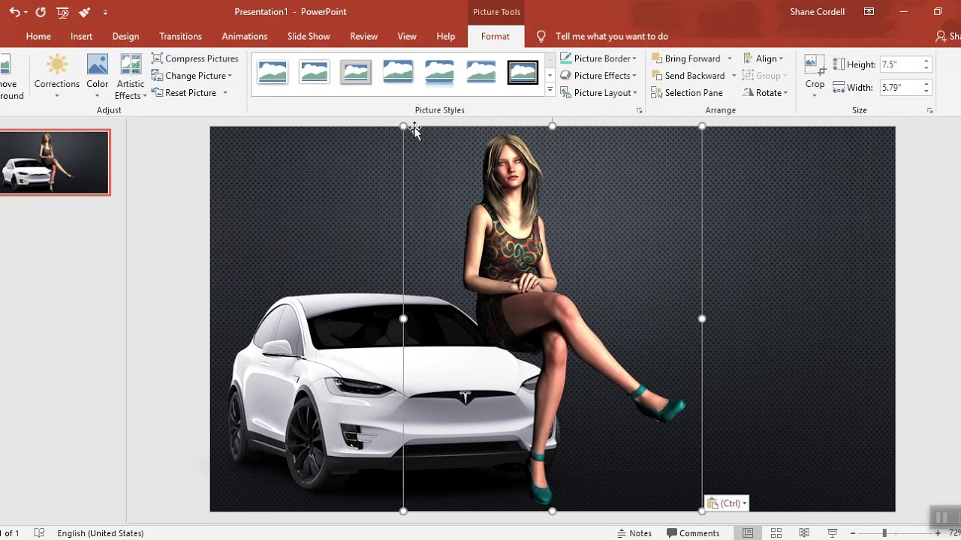
Task: Open the Selection Pane
Action: (687, 93)
